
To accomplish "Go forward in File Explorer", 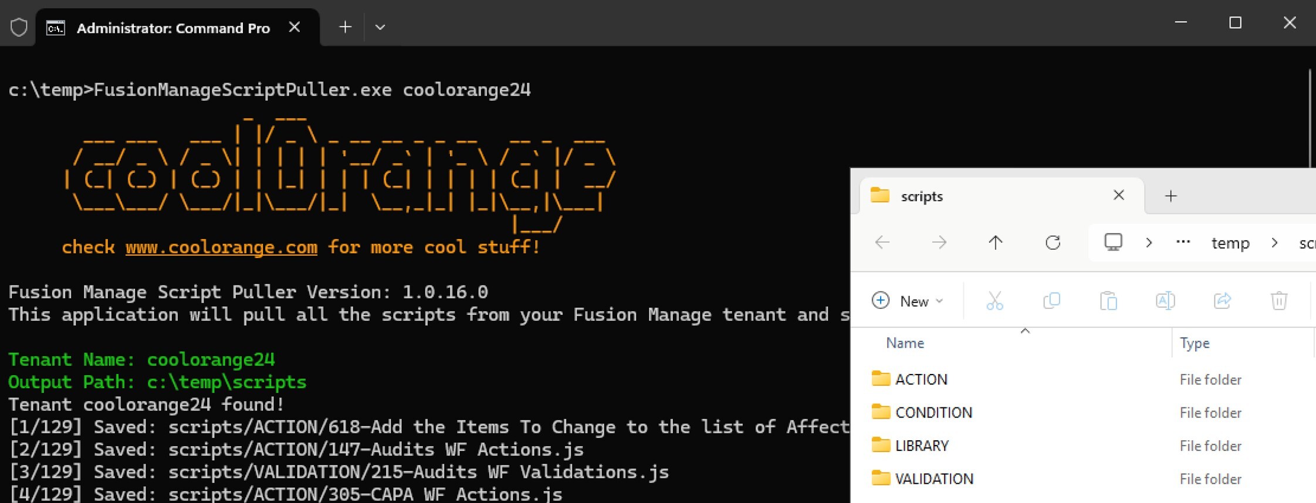I will click(x=939, y=242).
